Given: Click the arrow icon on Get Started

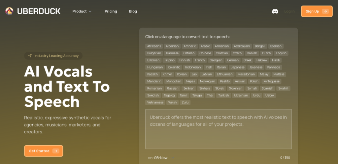Looking at the screenshot, I should (x=56, y=151).
